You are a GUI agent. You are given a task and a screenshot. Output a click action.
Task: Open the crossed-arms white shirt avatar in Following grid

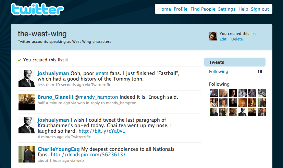click(242, 93)
